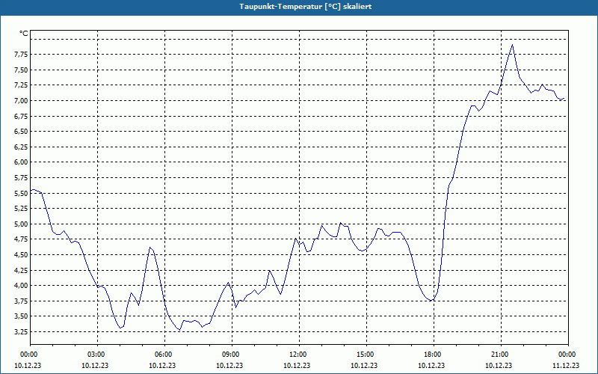Click the title 'Taupunkt-Temperatur [°C] skaliert'
Viewport: 598px width, 374px height.
(x=306, y=7)
